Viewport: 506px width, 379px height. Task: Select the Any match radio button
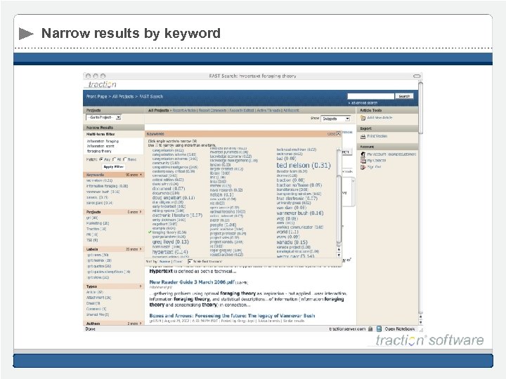[x=101, y=159]
